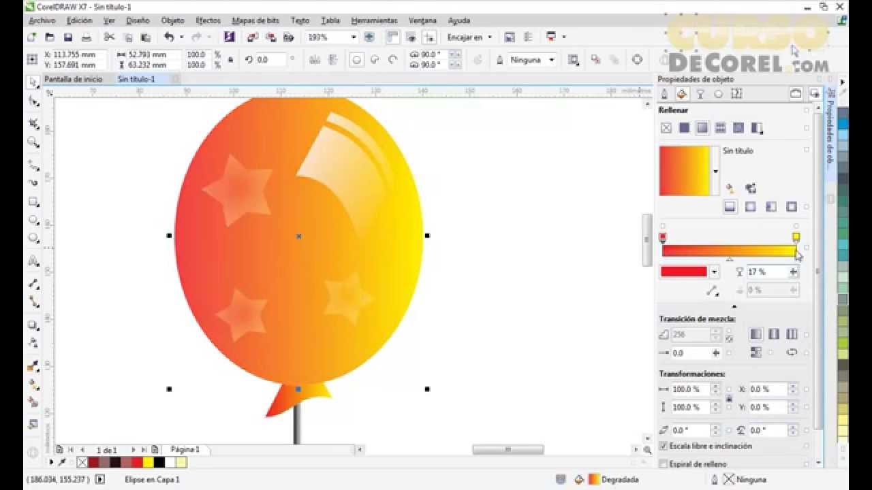
Task: Click the Página 1 page tab
Action: coord(185,450)
